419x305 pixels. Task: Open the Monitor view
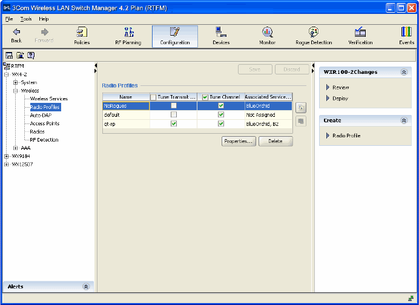267,36
